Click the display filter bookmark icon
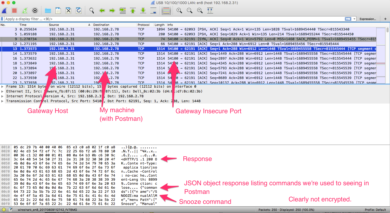Image resolution: width=390 pixels, height=213 pixels. [x=2, y=19]
